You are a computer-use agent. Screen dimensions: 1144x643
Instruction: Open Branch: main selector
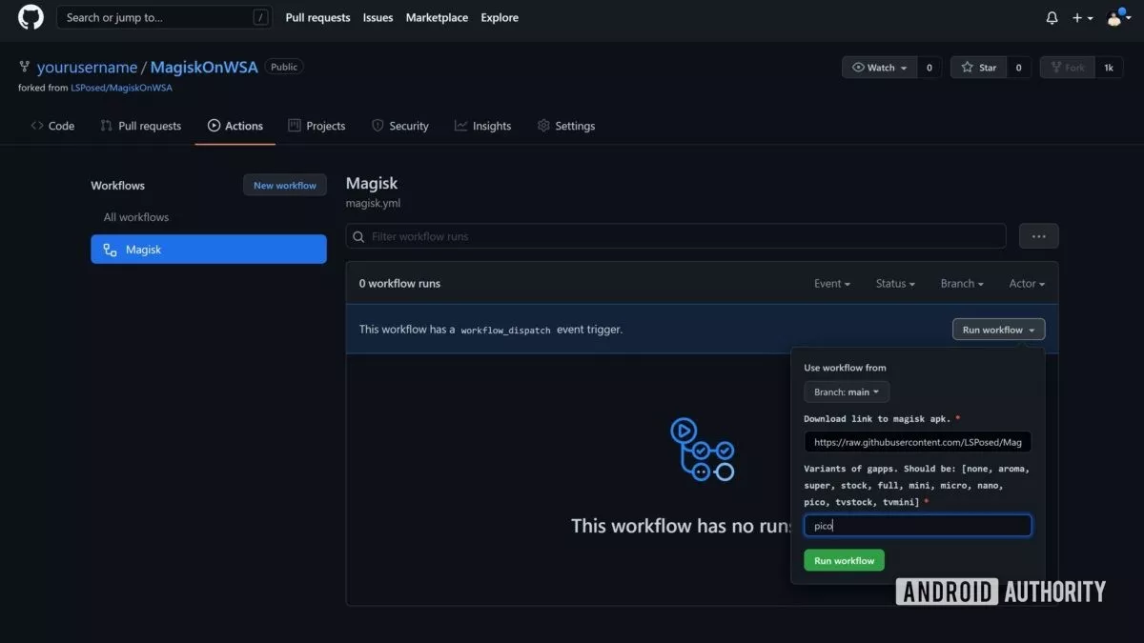[x=847, y=392]
